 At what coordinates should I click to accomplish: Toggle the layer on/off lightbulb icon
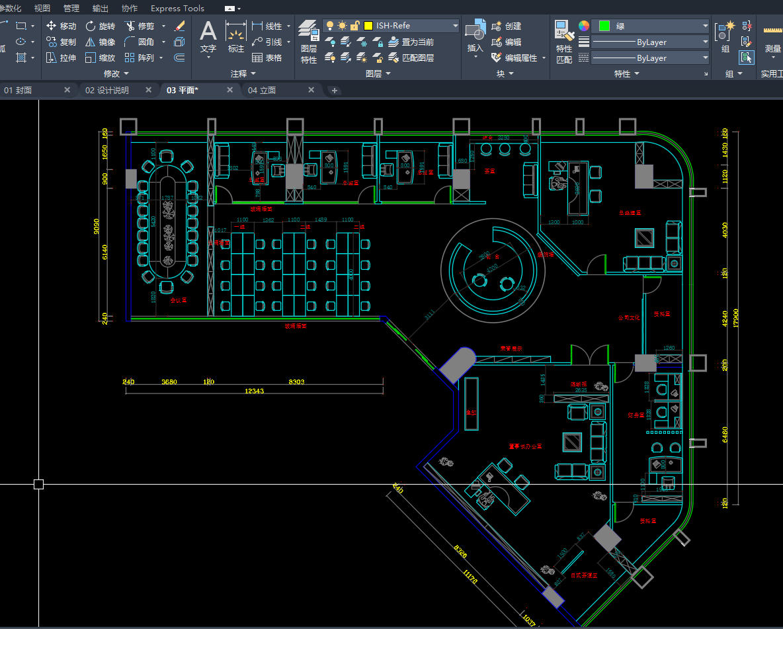click(x=329, y=26)
